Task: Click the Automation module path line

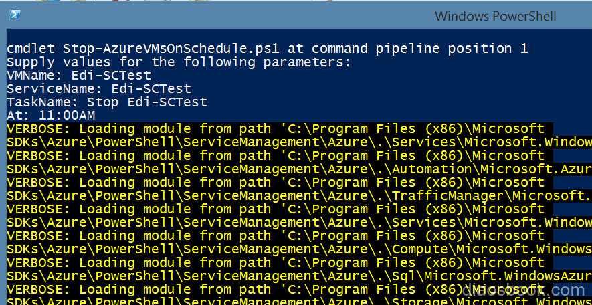Action: pos(300,169)
